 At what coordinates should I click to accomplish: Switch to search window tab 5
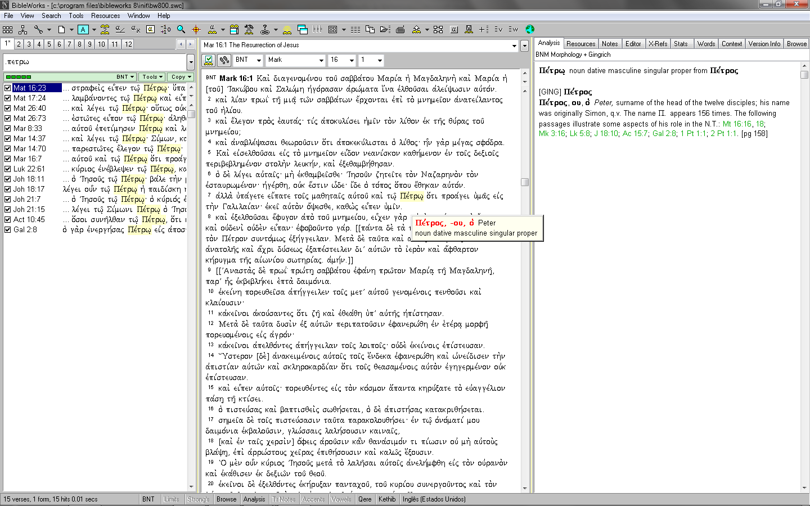(49, 44)
